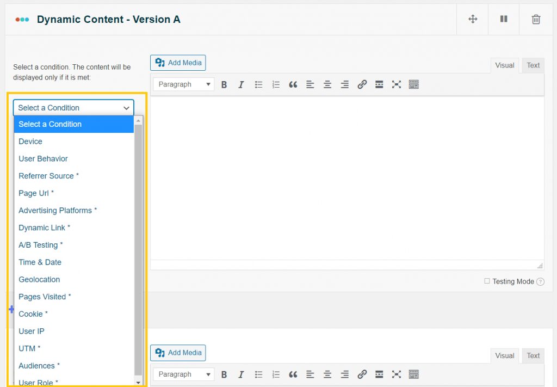Open the Select a Condition dropdown

[73, 108]
